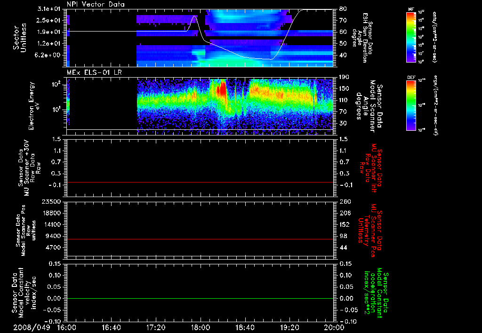Image resolution: width=482 pixels, height=333 pixels.
Task: Click the "Electron Energy eV" axis title
Action: click(34, 106)
